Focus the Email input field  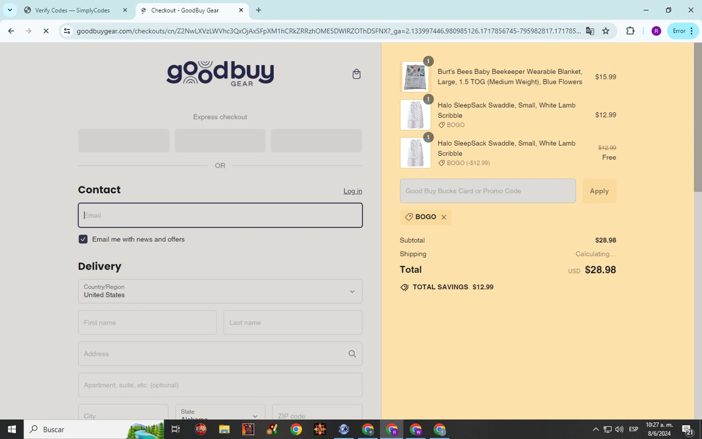pyautogui.click(x=220, y=215)
